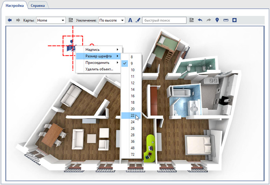The width and height of the screenshot is (270, 185).
Task: Click the undo arrow icon
Action: point(200,20)
